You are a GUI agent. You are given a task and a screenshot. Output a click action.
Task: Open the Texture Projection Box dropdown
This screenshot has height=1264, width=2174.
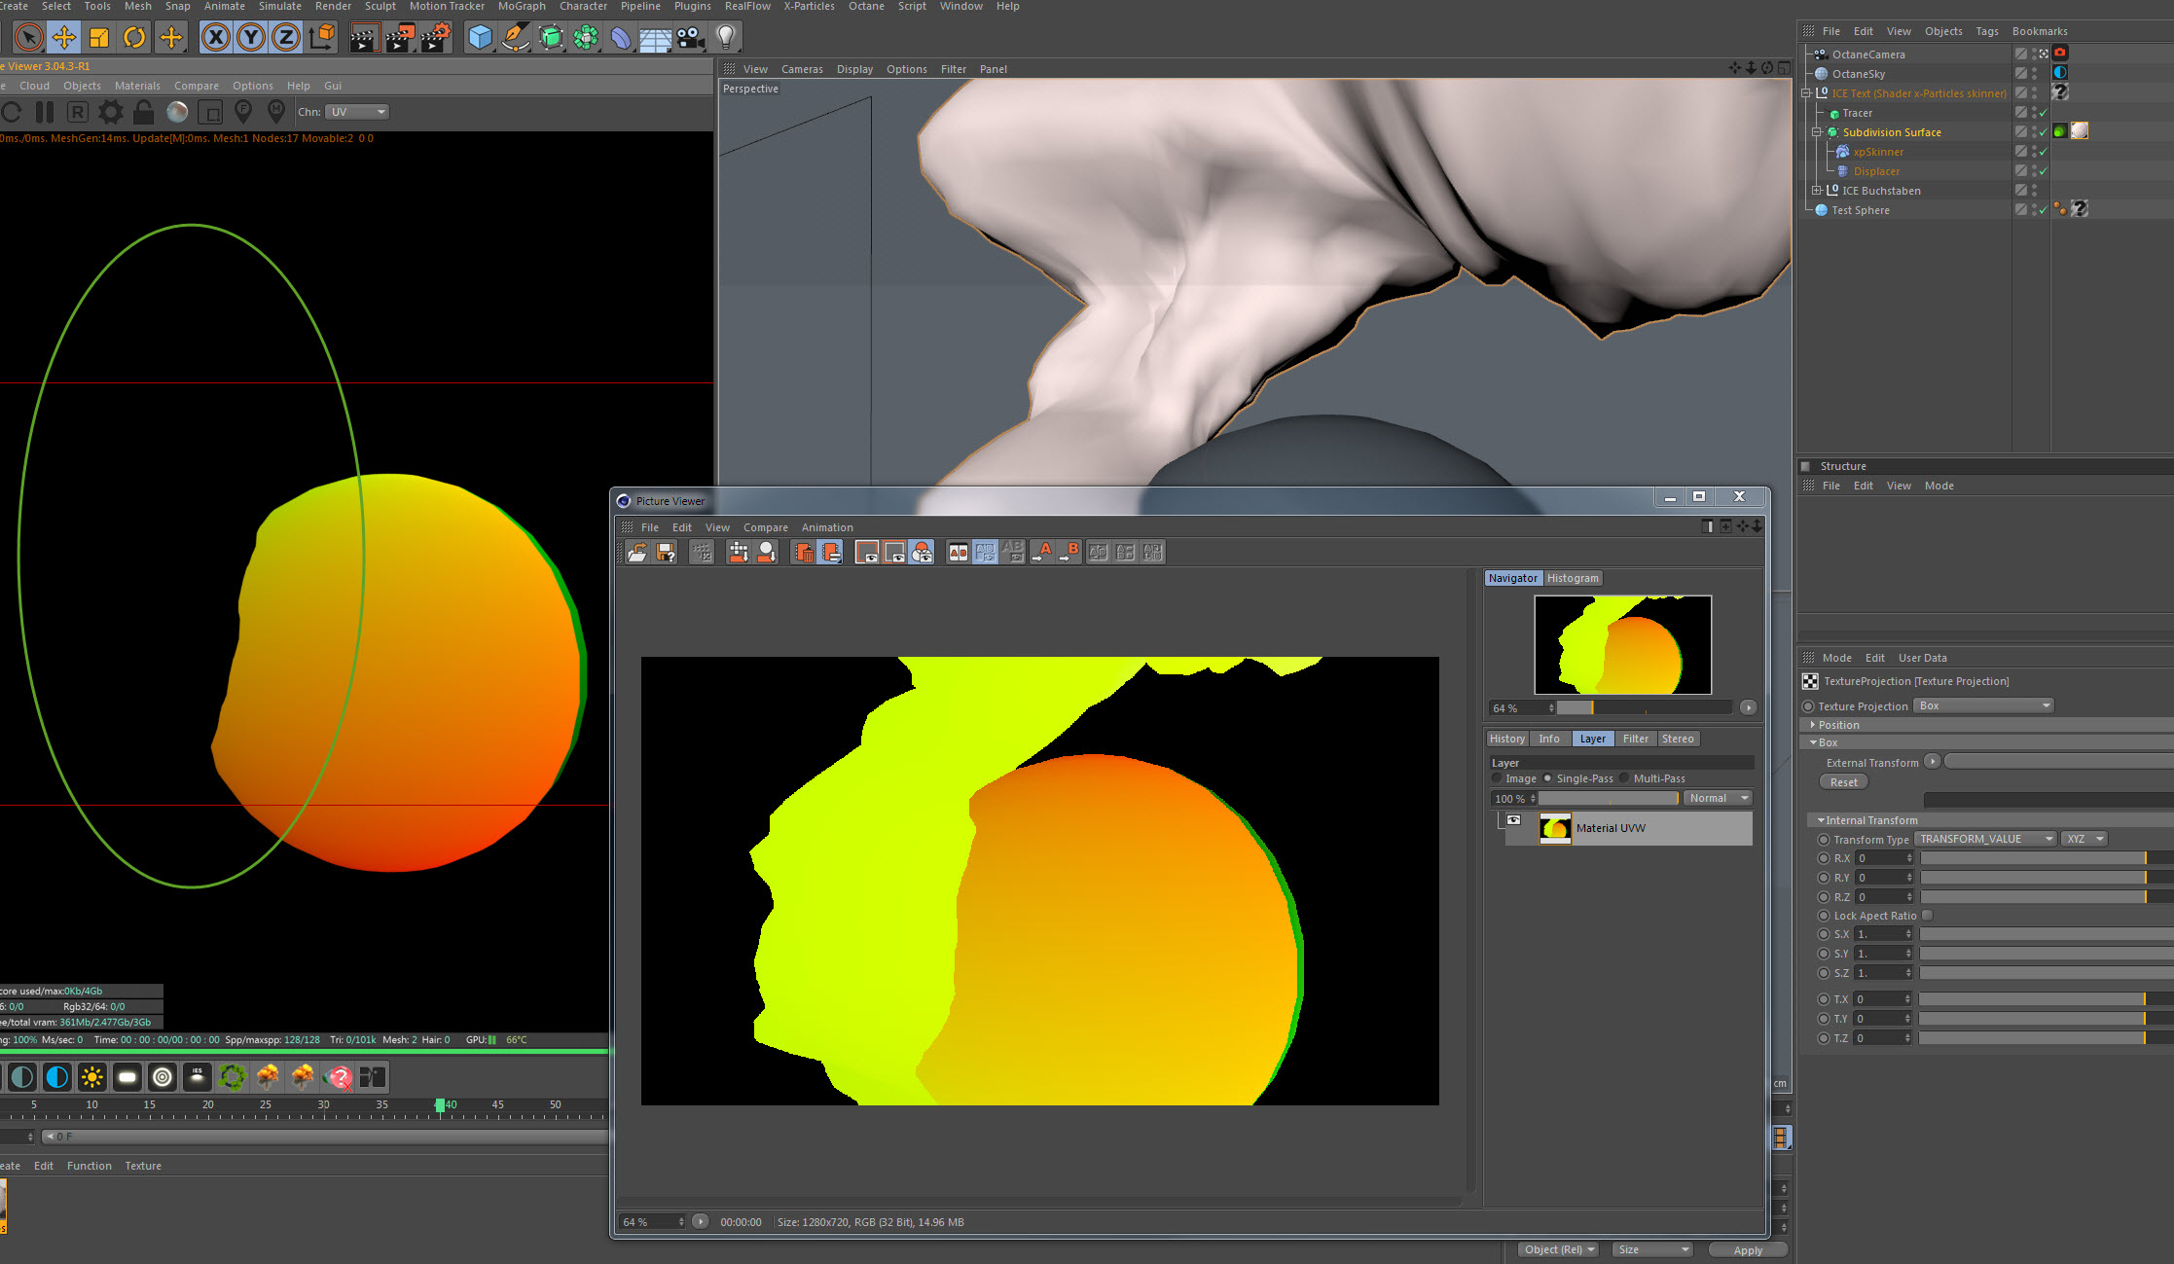pos(1983,705)
